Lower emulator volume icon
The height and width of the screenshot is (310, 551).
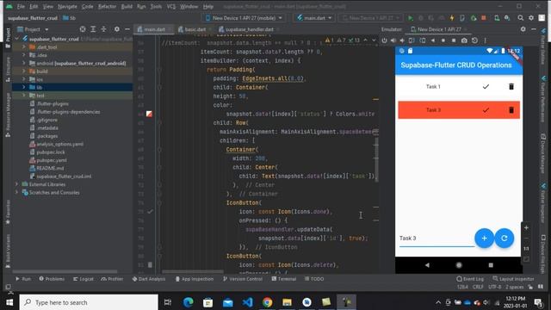402,40
